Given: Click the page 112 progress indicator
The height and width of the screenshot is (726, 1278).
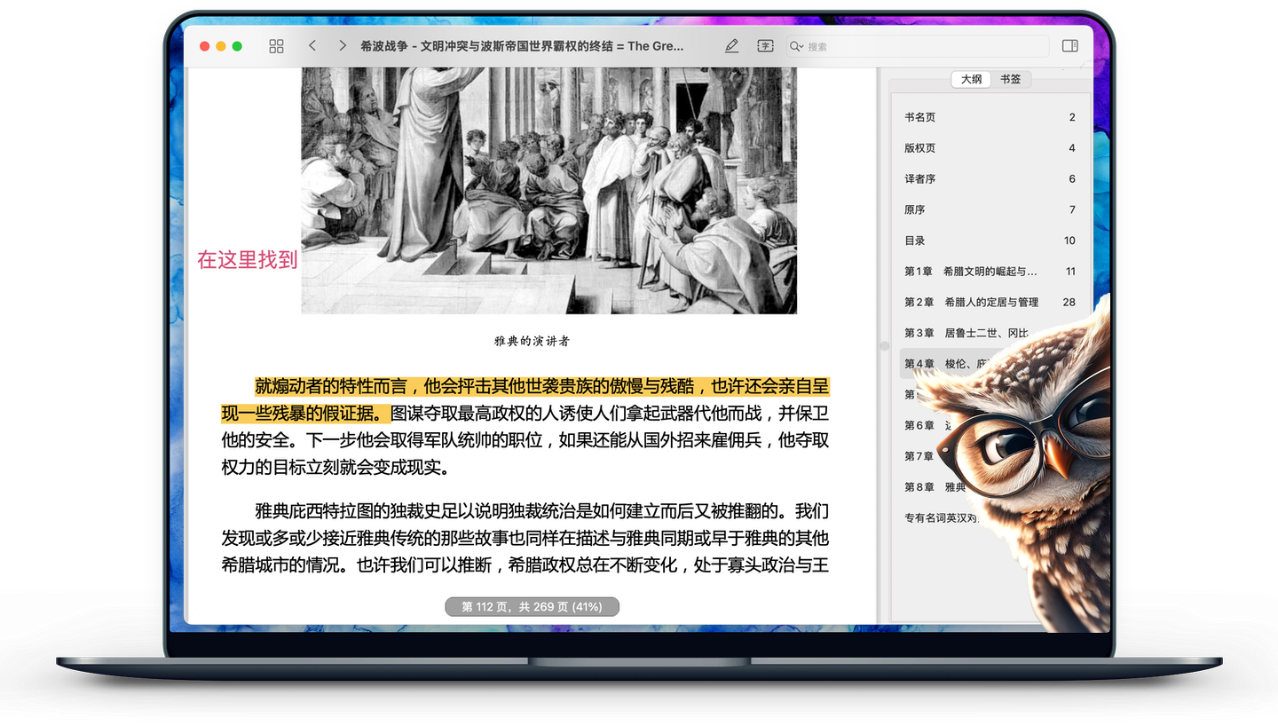Looking at the screenshot, I should 532,607.
